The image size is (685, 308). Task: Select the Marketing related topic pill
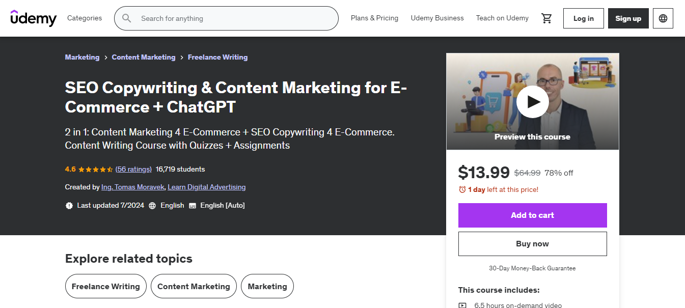tap(267, 286)
